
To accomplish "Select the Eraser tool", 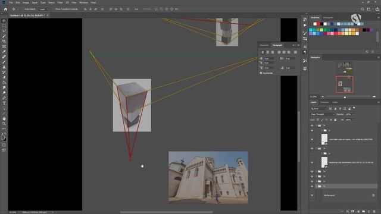I will click(4, 77).
